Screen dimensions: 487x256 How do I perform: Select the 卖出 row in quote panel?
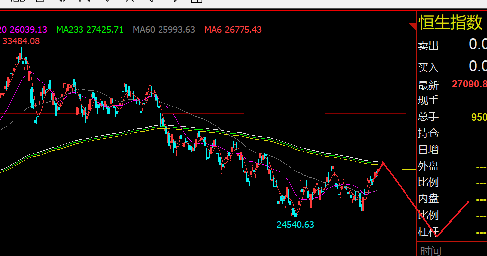tap(452, 45)
